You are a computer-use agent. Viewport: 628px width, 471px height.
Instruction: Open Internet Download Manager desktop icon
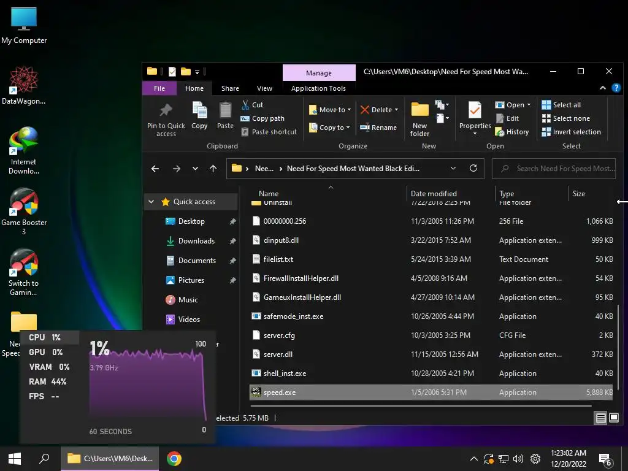(x=24, y=151)
